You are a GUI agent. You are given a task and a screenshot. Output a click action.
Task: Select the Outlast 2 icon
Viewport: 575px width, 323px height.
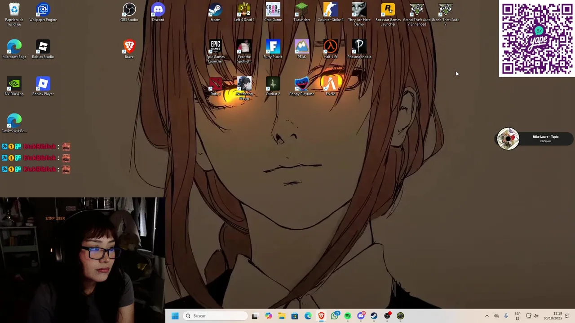coord(273,87)
